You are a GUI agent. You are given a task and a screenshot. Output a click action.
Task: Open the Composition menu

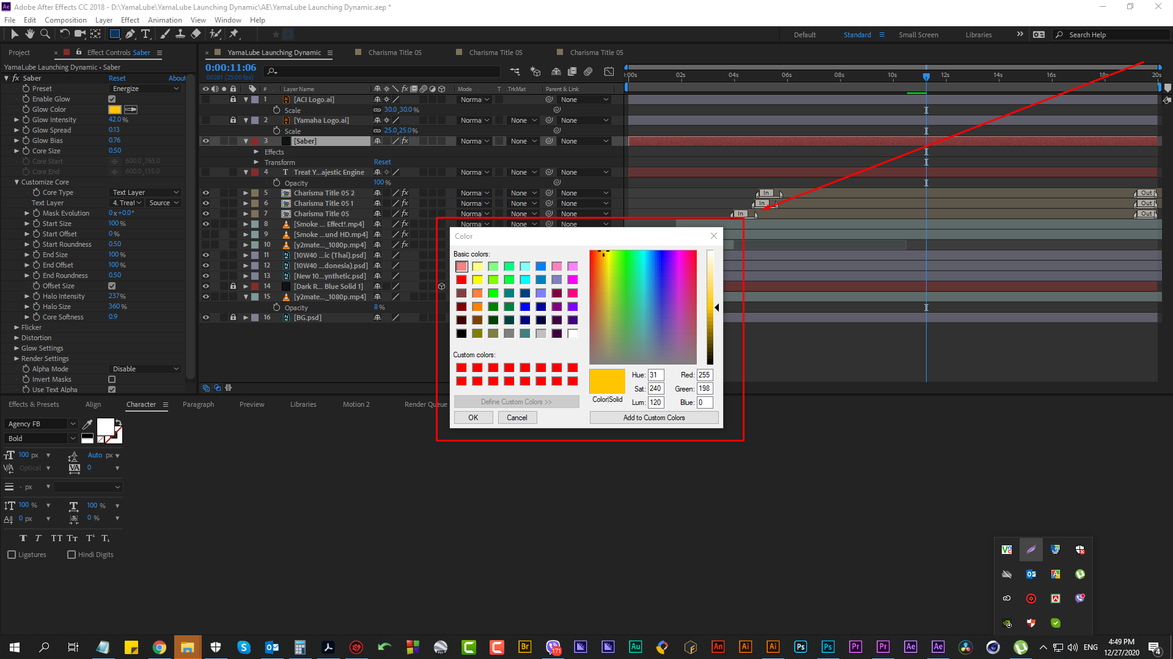pos(65,20)
